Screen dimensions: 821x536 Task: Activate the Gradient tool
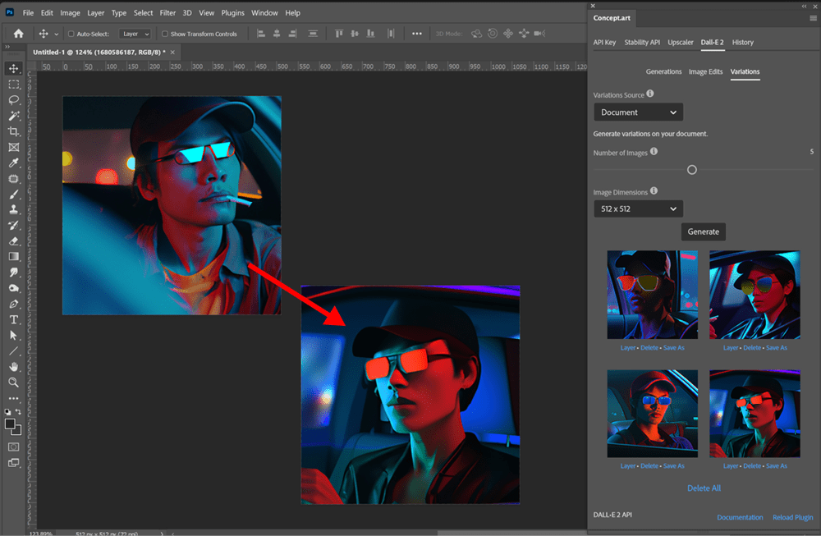click(x=14, y=257)
